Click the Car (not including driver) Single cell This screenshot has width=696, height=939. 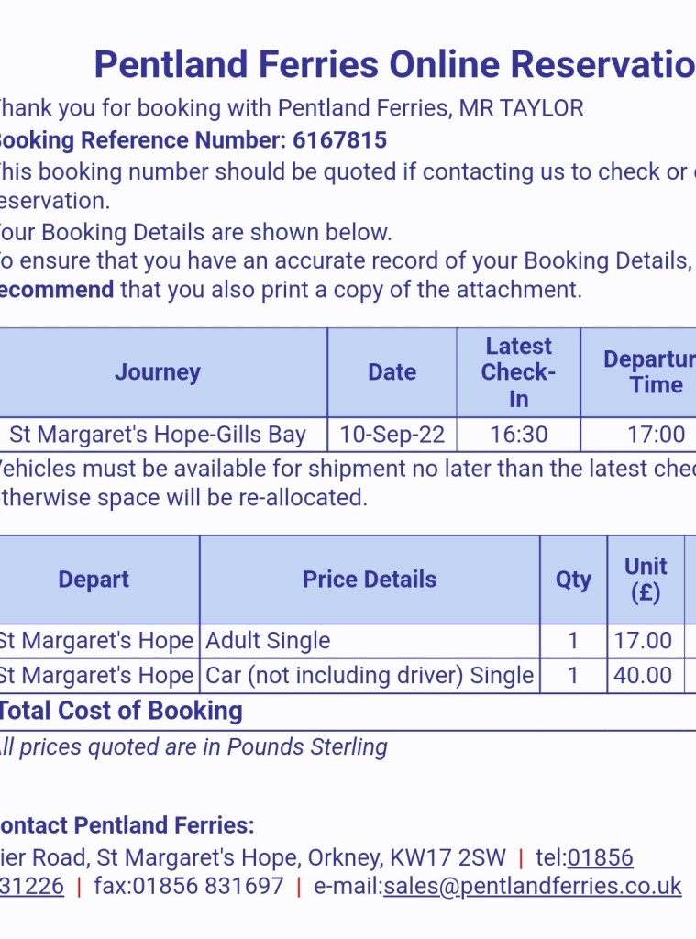tap(370, 676)
